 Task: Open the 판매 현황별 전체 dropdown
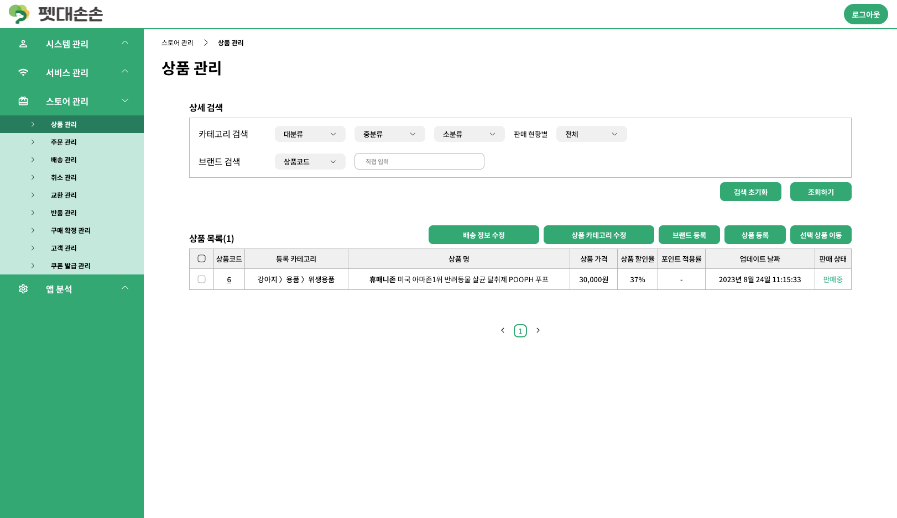[x=592, y=134]
